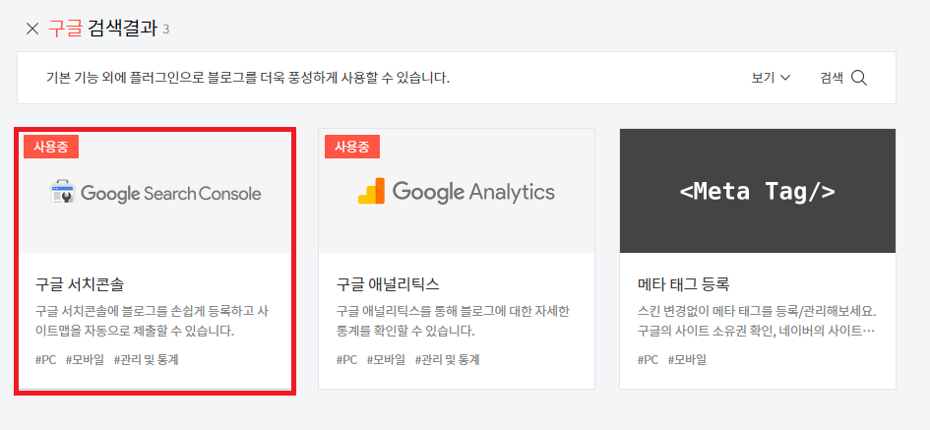Click the 구글 애널리틱스 description text
Image resolution: width=930 pixels, height=430 pixels.
(453, 321)
